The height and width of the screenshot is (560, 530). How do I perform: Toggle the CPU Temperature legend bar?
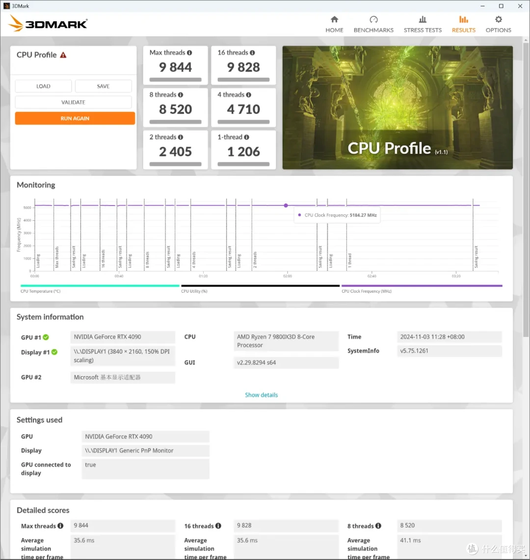[x=100, y=286]
